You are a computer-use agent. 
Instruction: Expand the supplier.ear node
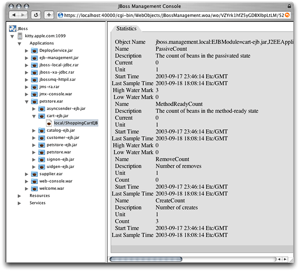coord(27,174)
